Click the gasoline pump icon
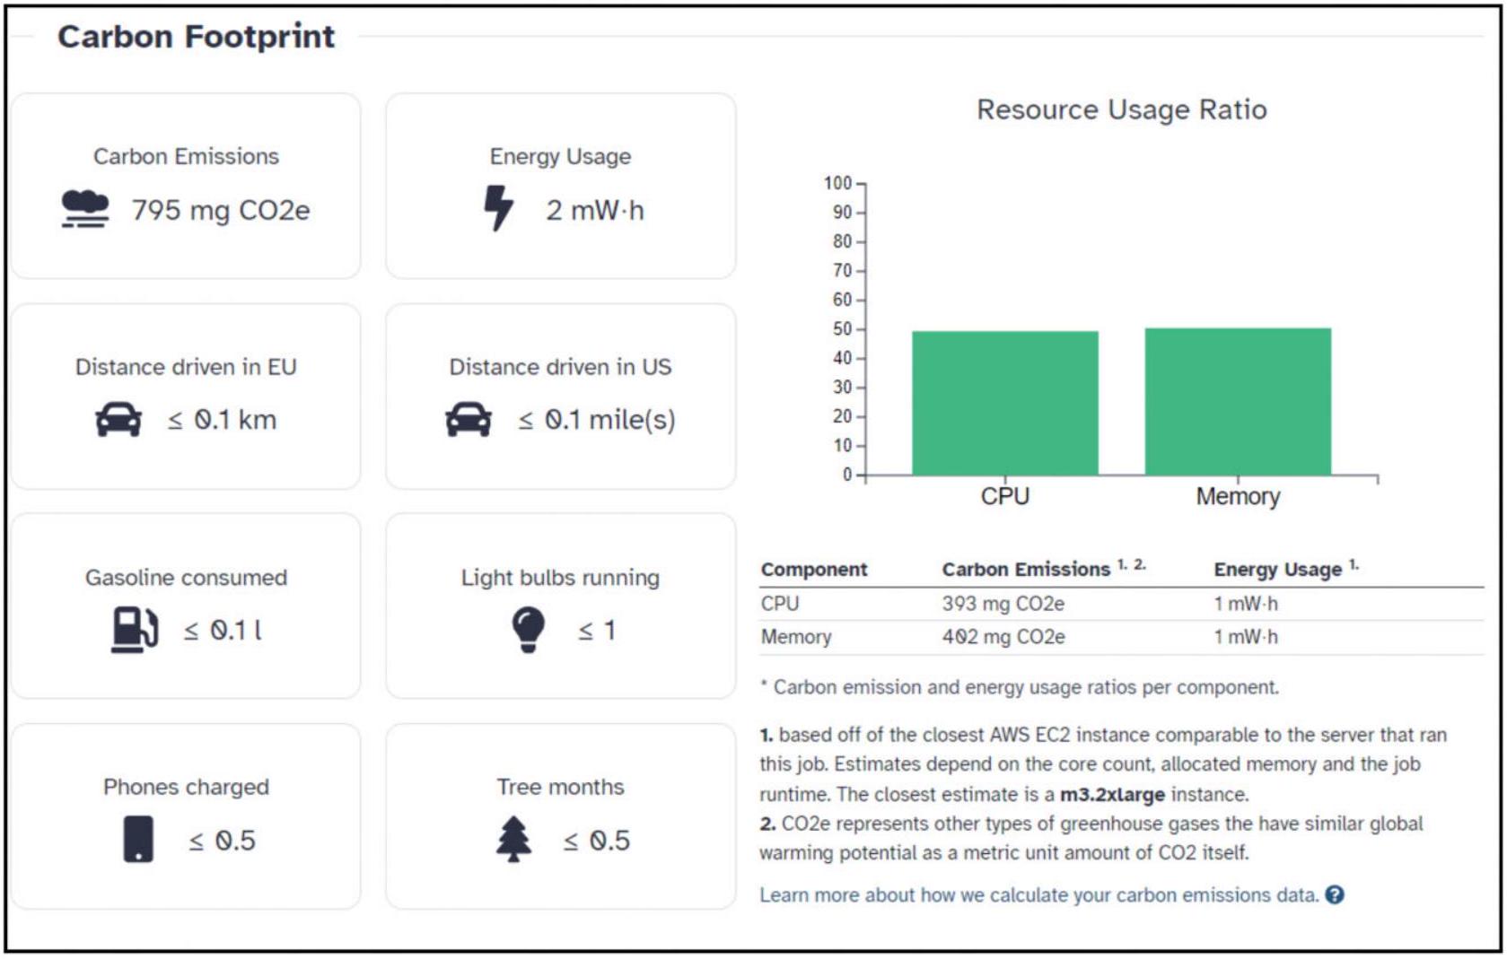Image resolution: width=1507 pixels, height=959 pixels. point(135,630)
